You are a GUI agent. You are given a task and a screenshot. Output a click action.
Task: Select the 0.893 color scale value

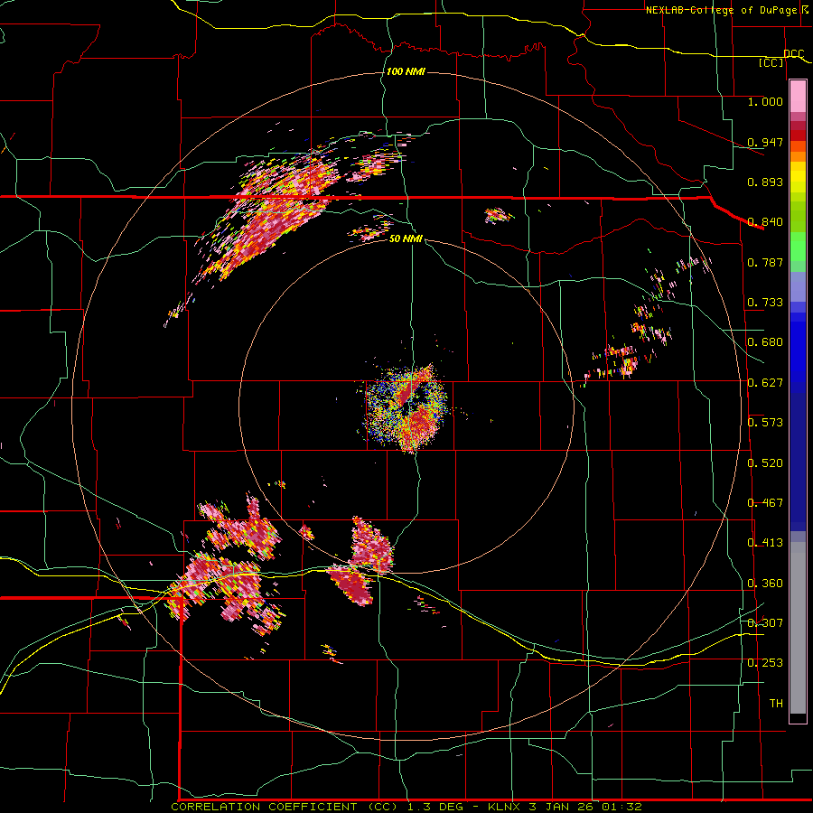(765, 182)
